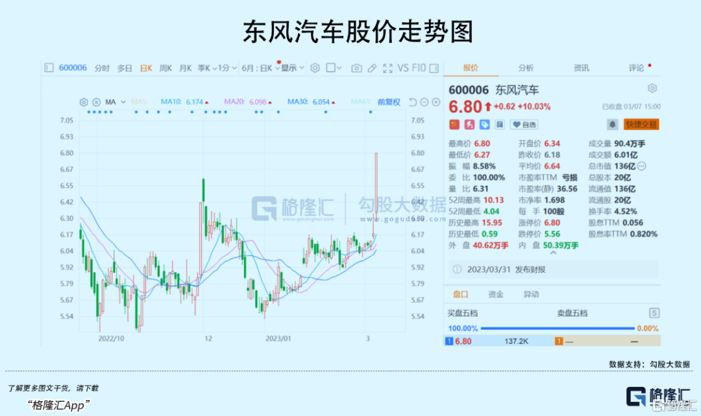Remove the MA indicator with X icon

96,102
